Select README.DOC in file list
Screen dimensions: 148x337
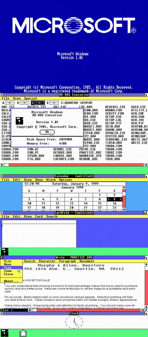(x=89, y=159)
